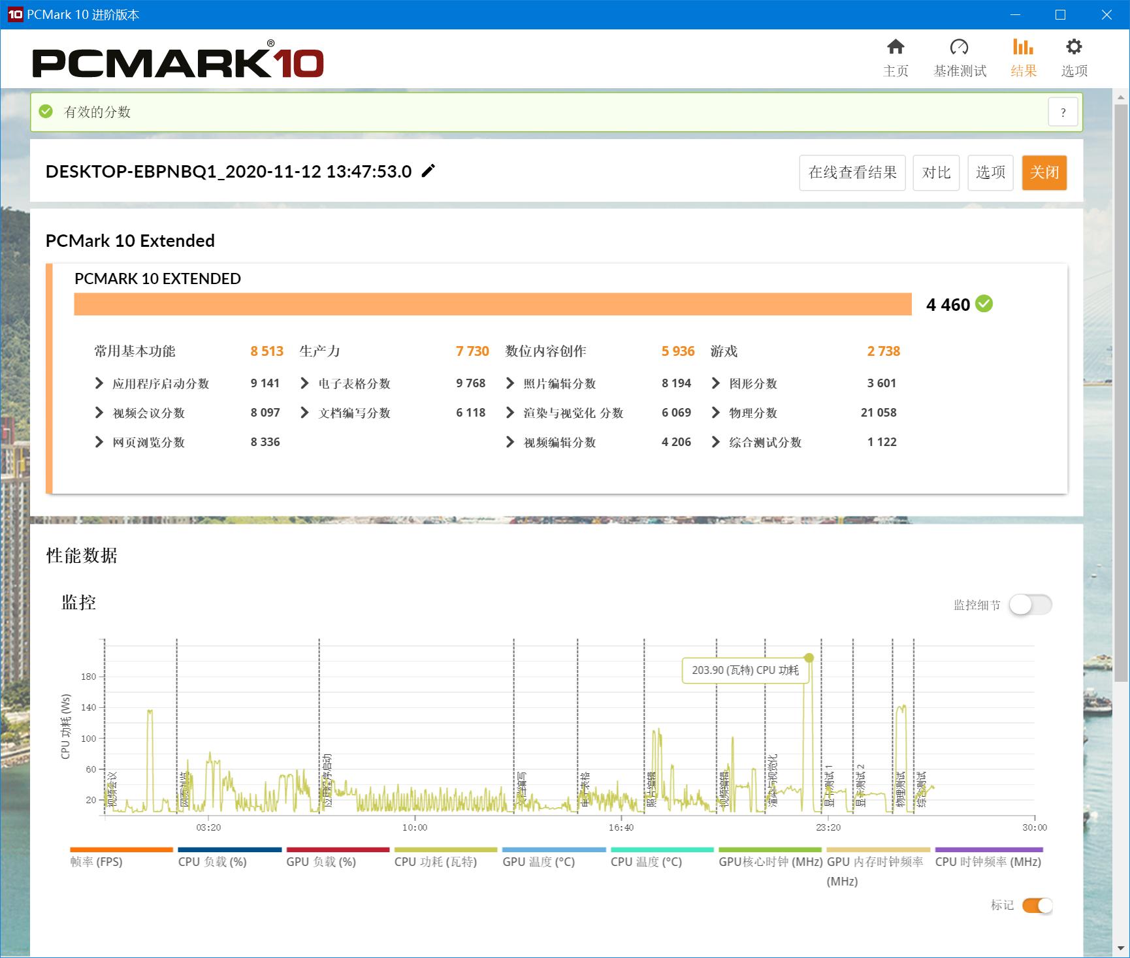Click the pencil icon to rename result
The image size is (1130, 958).
click(x=428, y=171)
